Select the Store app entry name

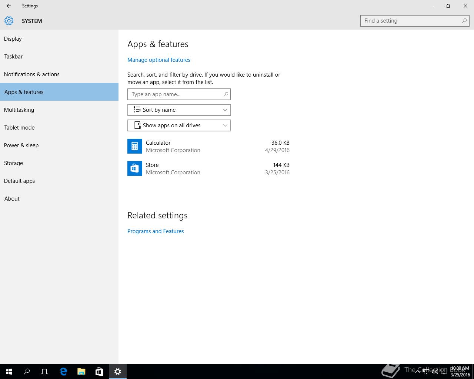click(152, 165)
